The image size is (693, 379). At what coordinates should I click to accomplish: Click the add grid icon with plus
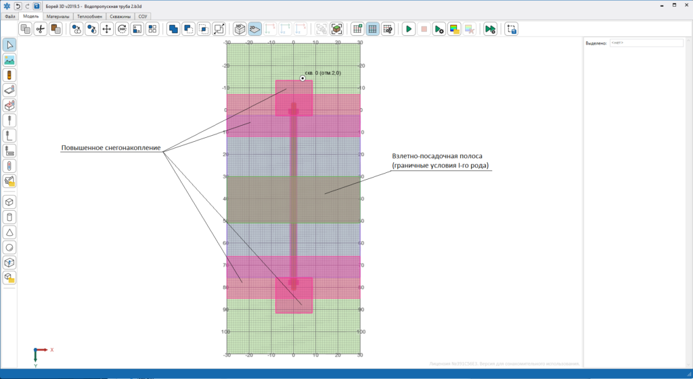point(357,29)
